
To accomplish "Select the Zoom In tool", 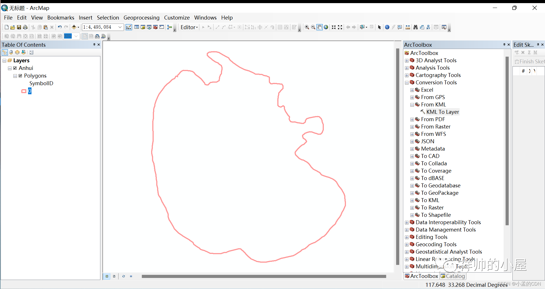I will point(307,27).
